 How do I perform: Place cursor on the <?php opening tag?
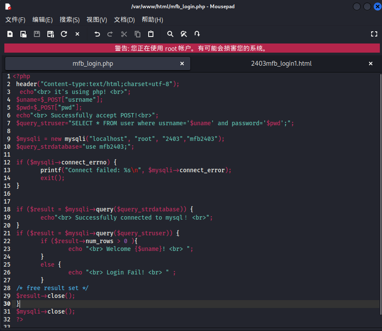pyautogui.click(x=21, y=76)
